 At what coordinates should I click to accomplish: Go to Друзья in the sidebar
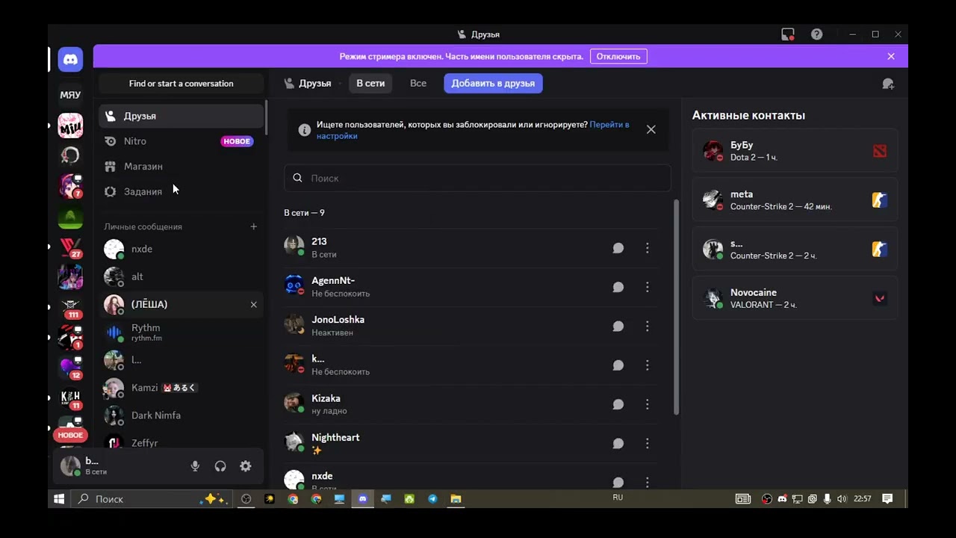(181, 116)
